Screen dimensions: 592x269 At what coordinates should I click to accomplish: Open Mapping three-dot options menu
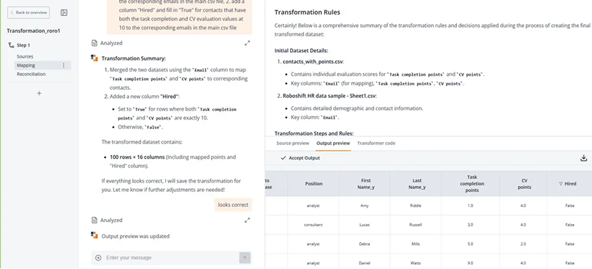click(x=64, y=65)
